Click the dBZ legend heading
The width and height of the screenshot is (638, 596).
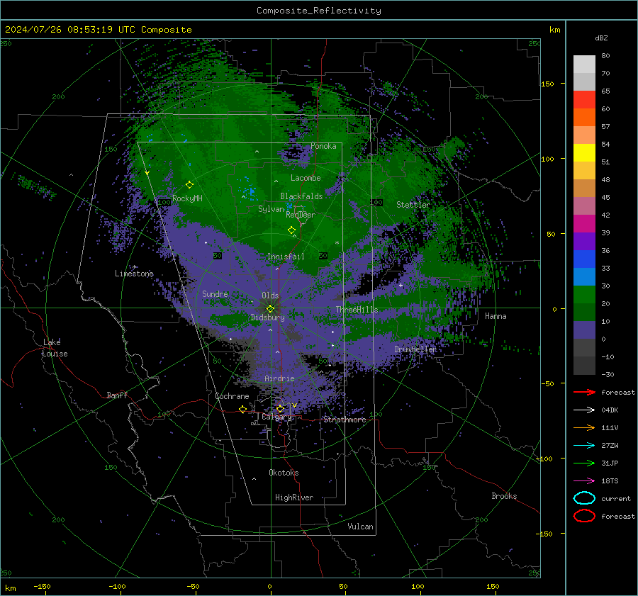pyautogui.click(x=601, y=38)
